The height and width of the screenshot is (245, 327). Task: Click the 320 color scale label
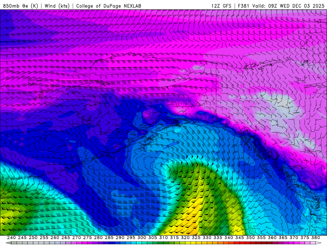185,238
